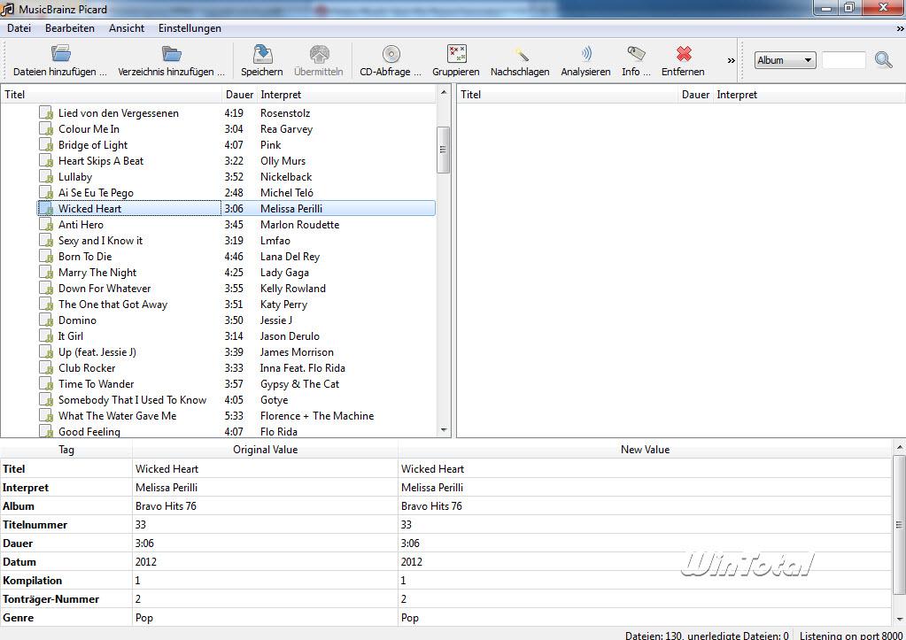Click the New Value cell for Datum
The image size is (906, 640).
[645, 561]
